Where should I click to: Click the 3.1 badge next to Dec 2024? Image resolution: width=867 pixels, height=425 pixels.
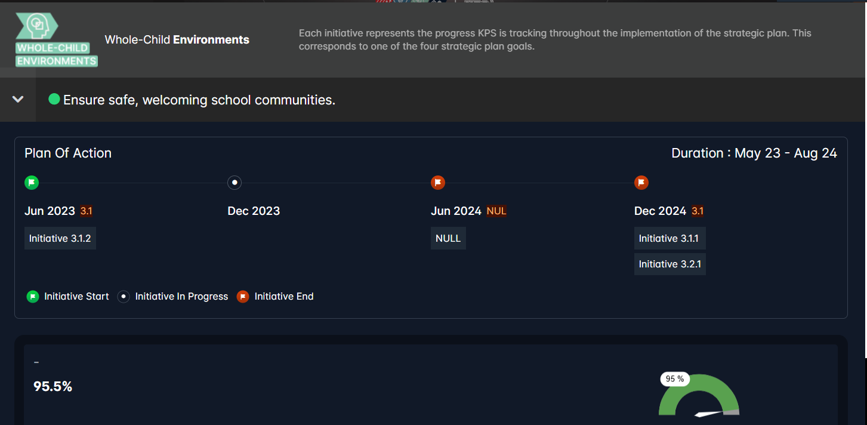coord(696,211)
